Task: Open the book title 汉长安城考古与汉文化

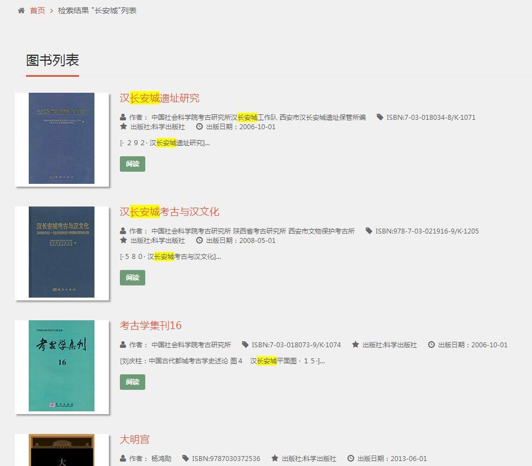Action: point(169,211)
